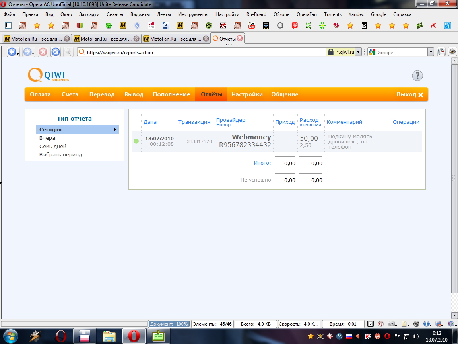Click the wand icon in navigation toolbar

click(x=68, y=52)
